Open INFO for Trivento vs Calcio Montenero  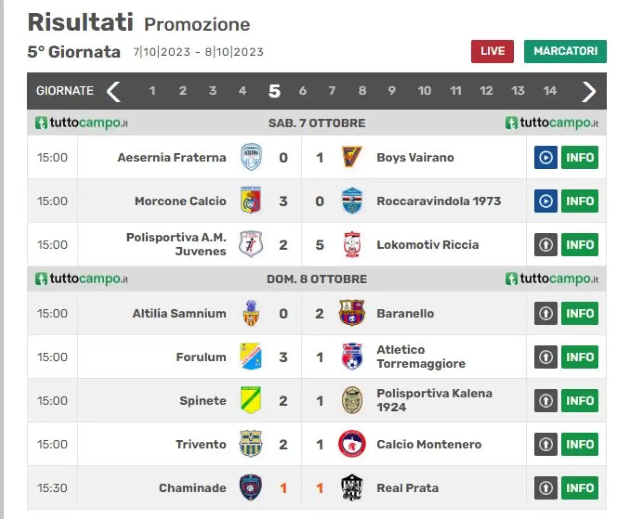579,444
